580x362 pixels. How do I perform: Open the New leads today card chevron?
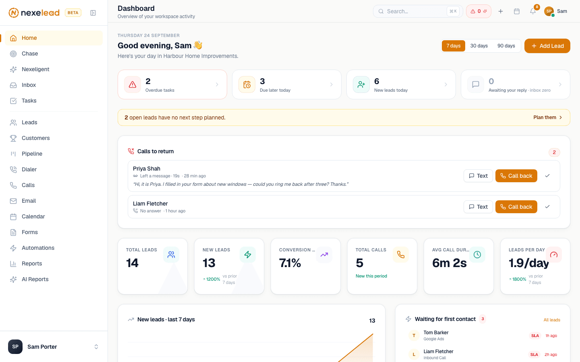[x=446, y=84]
